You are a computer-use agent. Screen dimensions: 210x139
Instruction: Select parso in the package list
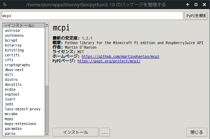(x=24, y=133)
